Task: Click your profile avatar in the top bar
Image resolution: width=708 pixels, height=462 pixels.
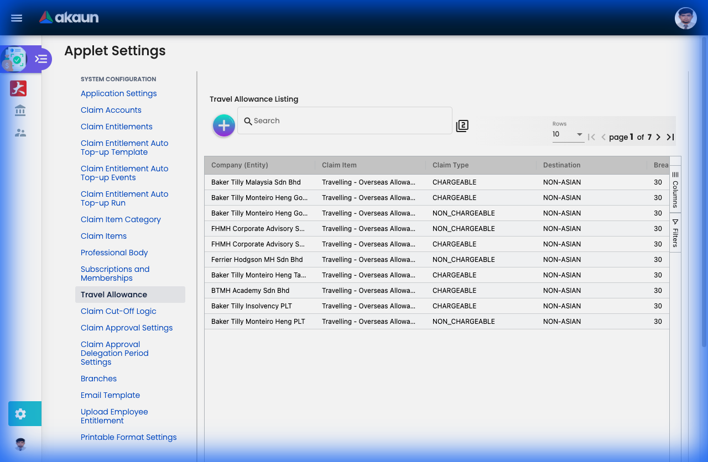Action: [685, 18]
